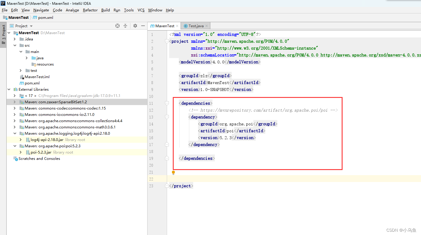The image size is (421, 235).
Task: Expand log4j-api-2.18.0.jar entry
Action: coord(21,140)
